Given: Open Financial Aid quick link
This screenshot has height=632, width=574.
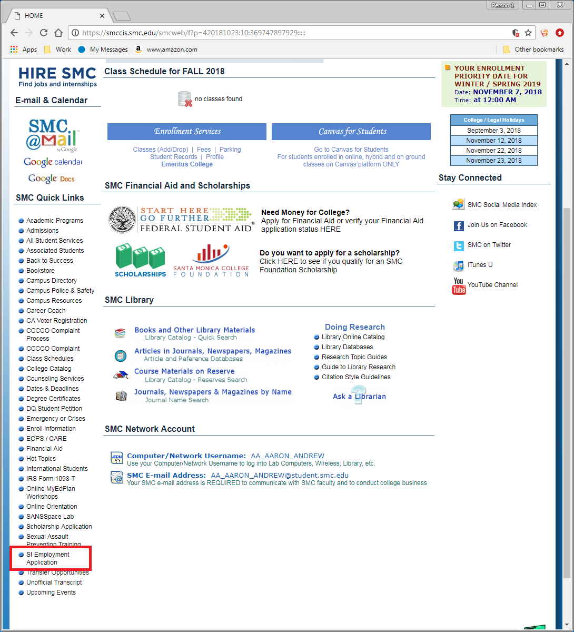Looking at the screenshot, I should [44, 449].
